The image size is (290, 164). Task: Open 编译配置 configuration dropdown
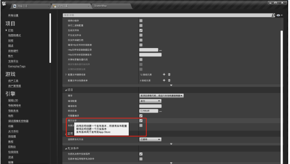[x=150, y=101]
